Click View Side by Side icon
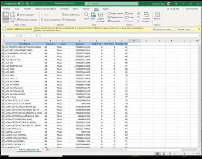The height and width of the screenshot is (159, 202). (138, 13)
